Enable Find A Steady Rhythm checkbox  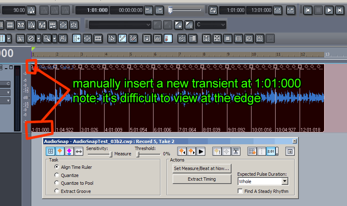240,191
